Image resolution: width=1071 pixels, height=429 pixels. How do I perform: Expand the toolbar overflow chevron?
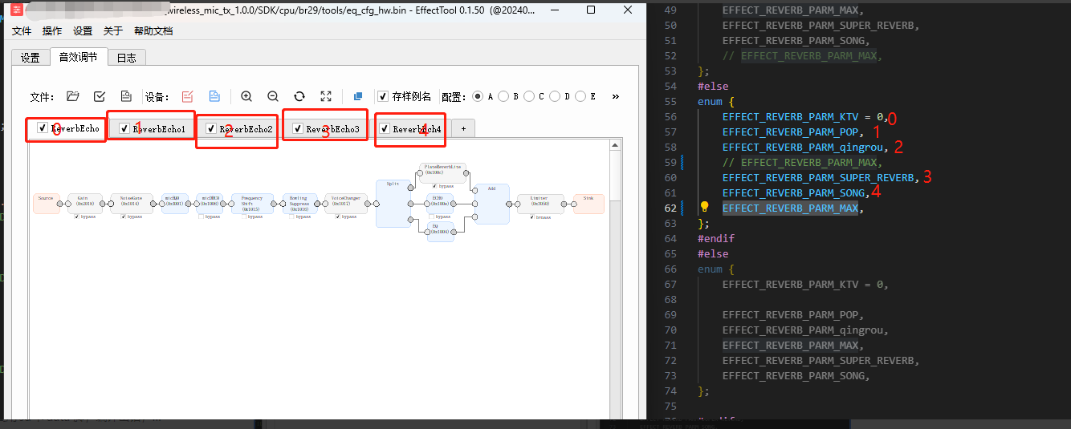(616, 96)
